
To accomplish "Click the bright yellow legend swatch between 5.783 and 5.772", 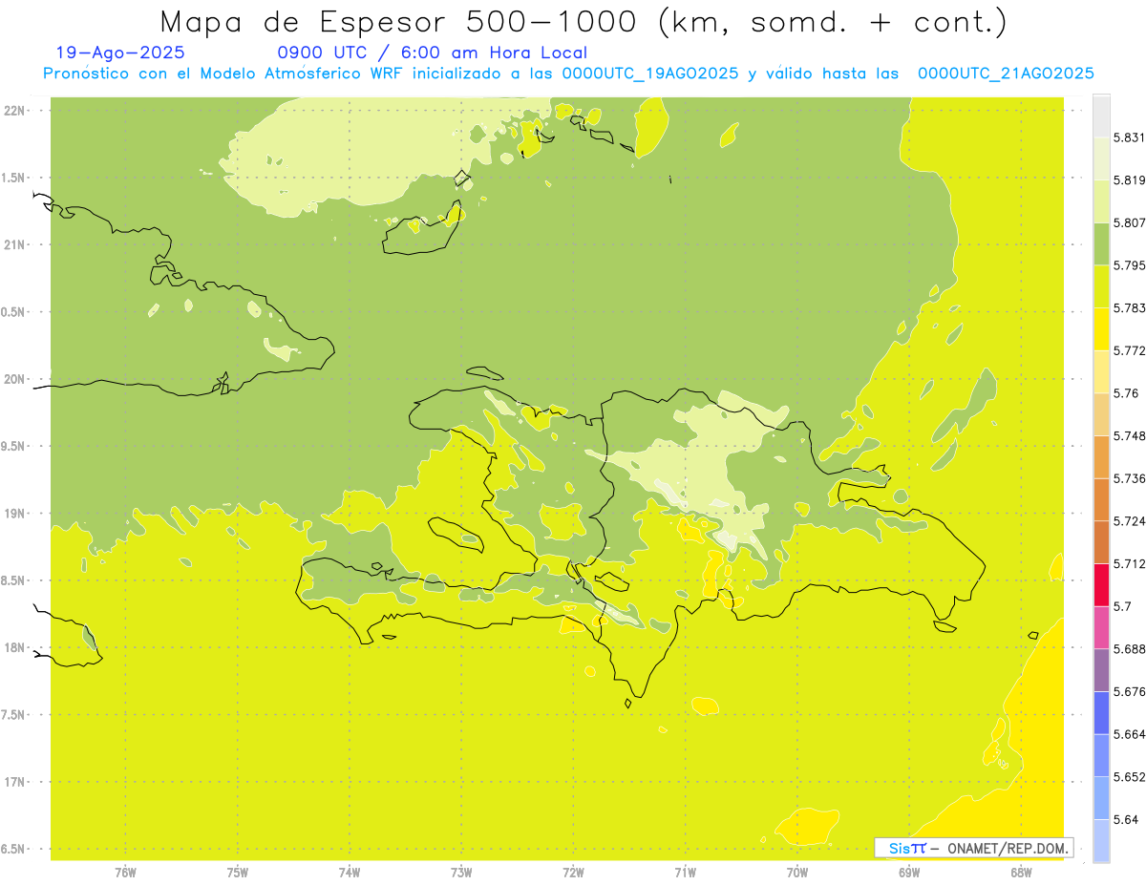I will tap(1102, 329).
